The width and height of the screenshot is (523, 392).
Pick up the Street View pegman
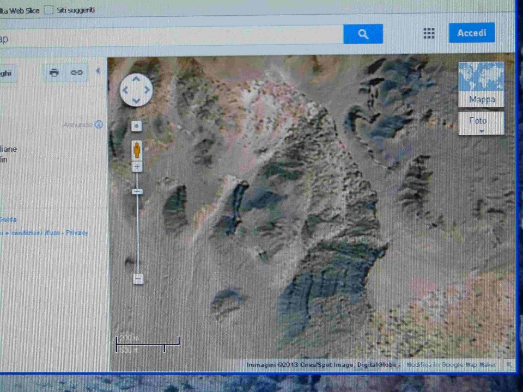click(x=137, y=150)
